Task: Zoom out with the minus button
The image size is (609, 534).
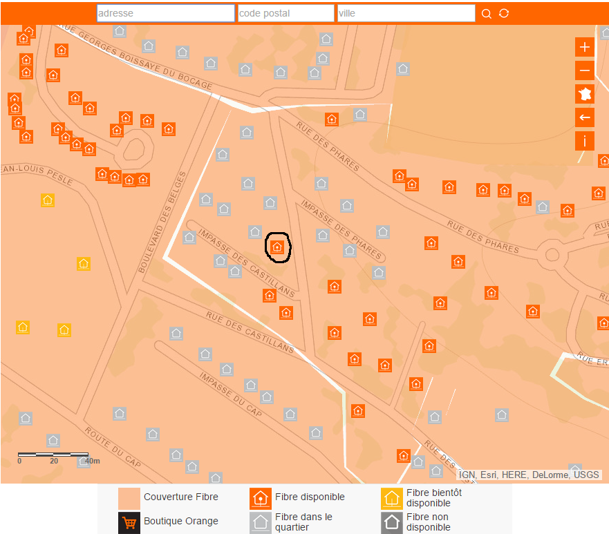Action: point(585,70)
